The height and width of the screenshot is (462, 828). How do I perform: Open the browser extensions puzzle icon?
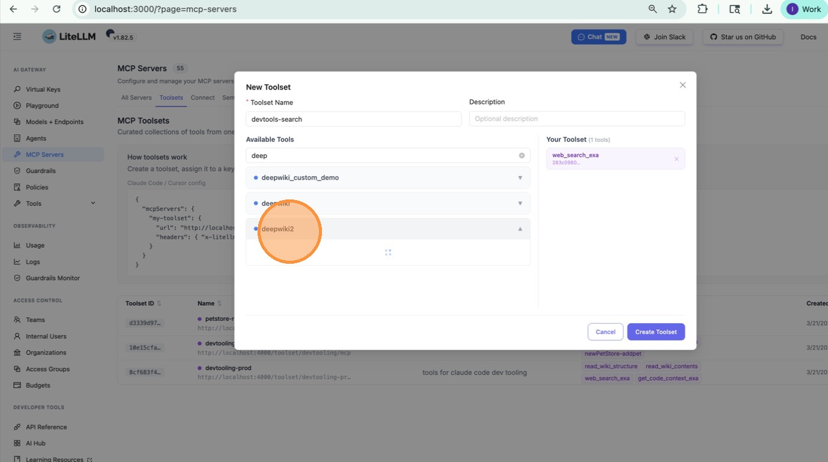[702, 9]
